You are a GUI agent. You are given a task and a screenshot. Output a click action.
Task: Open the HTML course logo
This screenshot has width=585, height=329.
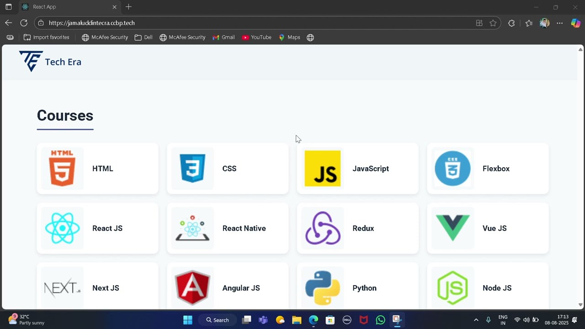63,168
